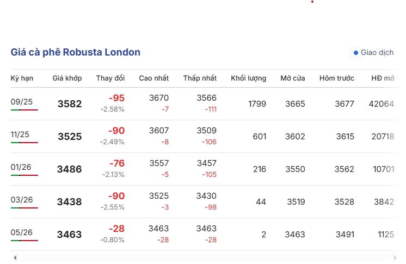Click the left scroll arrow under table

tap(15, 257)
